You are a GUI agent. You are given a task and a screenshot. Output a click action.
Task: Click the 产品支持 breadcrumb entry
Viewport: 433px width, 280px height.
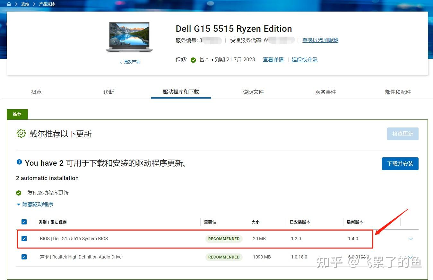click(x=47, y=4)
